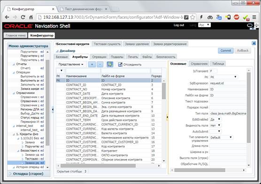The height and width of the screenshot is (184, 261).
Task: Collapse the Отчеты tree node
Action: click(x=14, y=64)
